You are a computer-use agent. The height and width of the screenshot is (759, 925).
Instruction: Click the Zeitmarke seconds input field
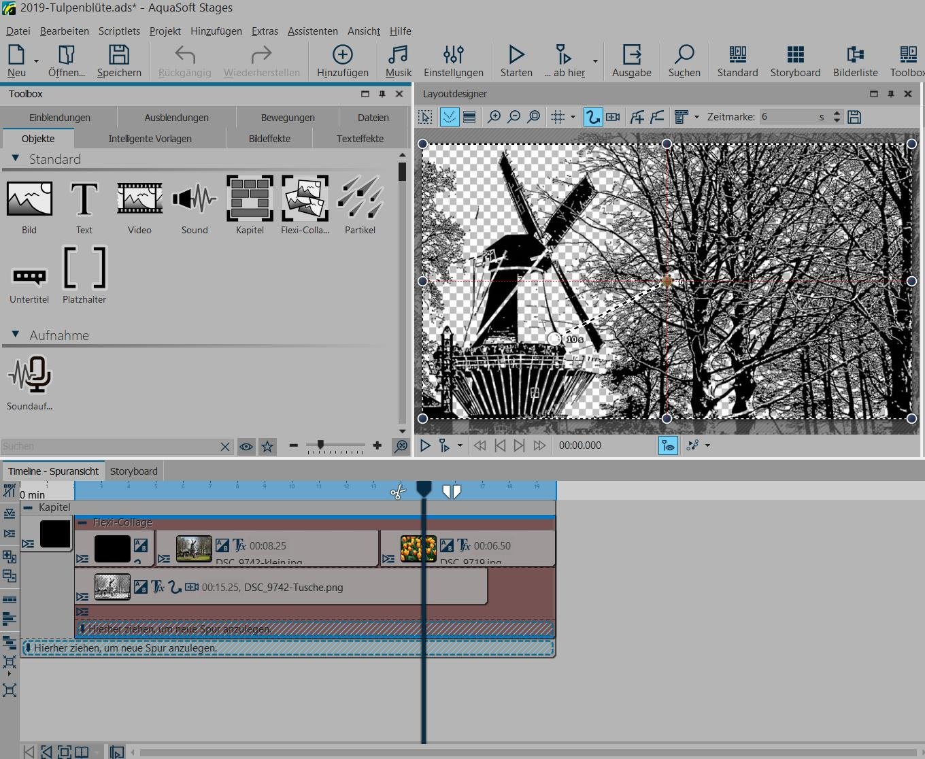pos(789,117)
